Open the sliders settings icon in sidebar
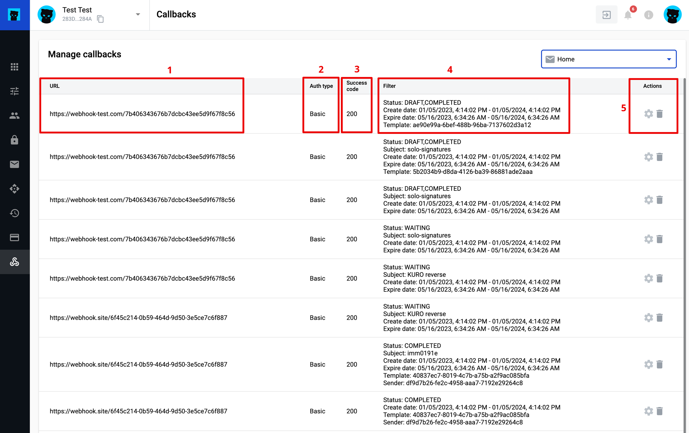The image size is (689, 433). click(14, 91)
